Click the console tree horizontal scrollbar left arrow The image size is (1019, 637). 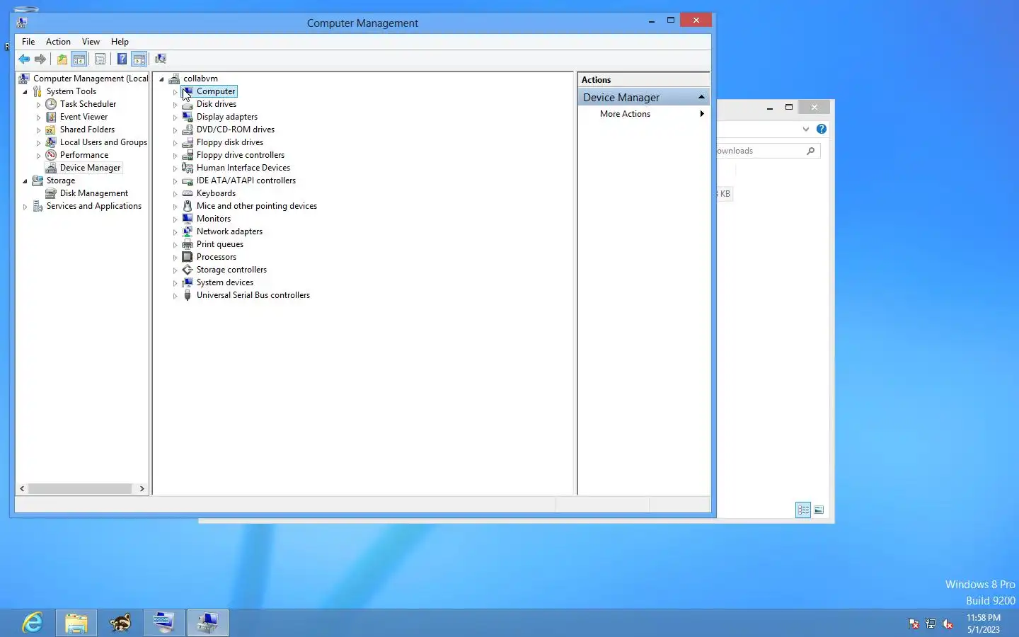23,488
